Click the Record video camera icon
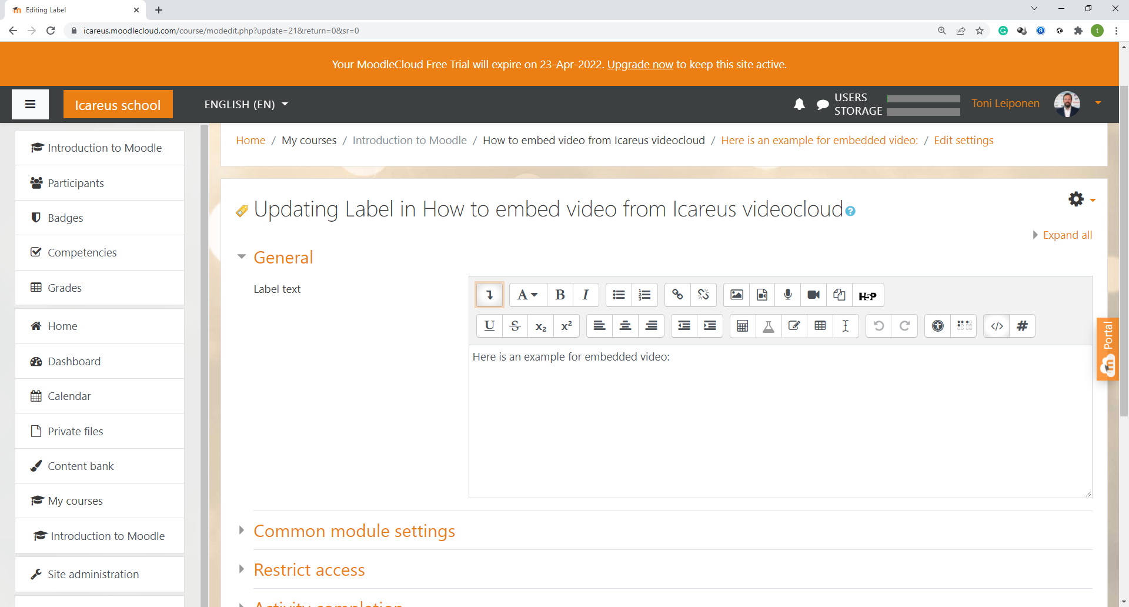This screenshot has width=1129, height=607. (813, 295)
